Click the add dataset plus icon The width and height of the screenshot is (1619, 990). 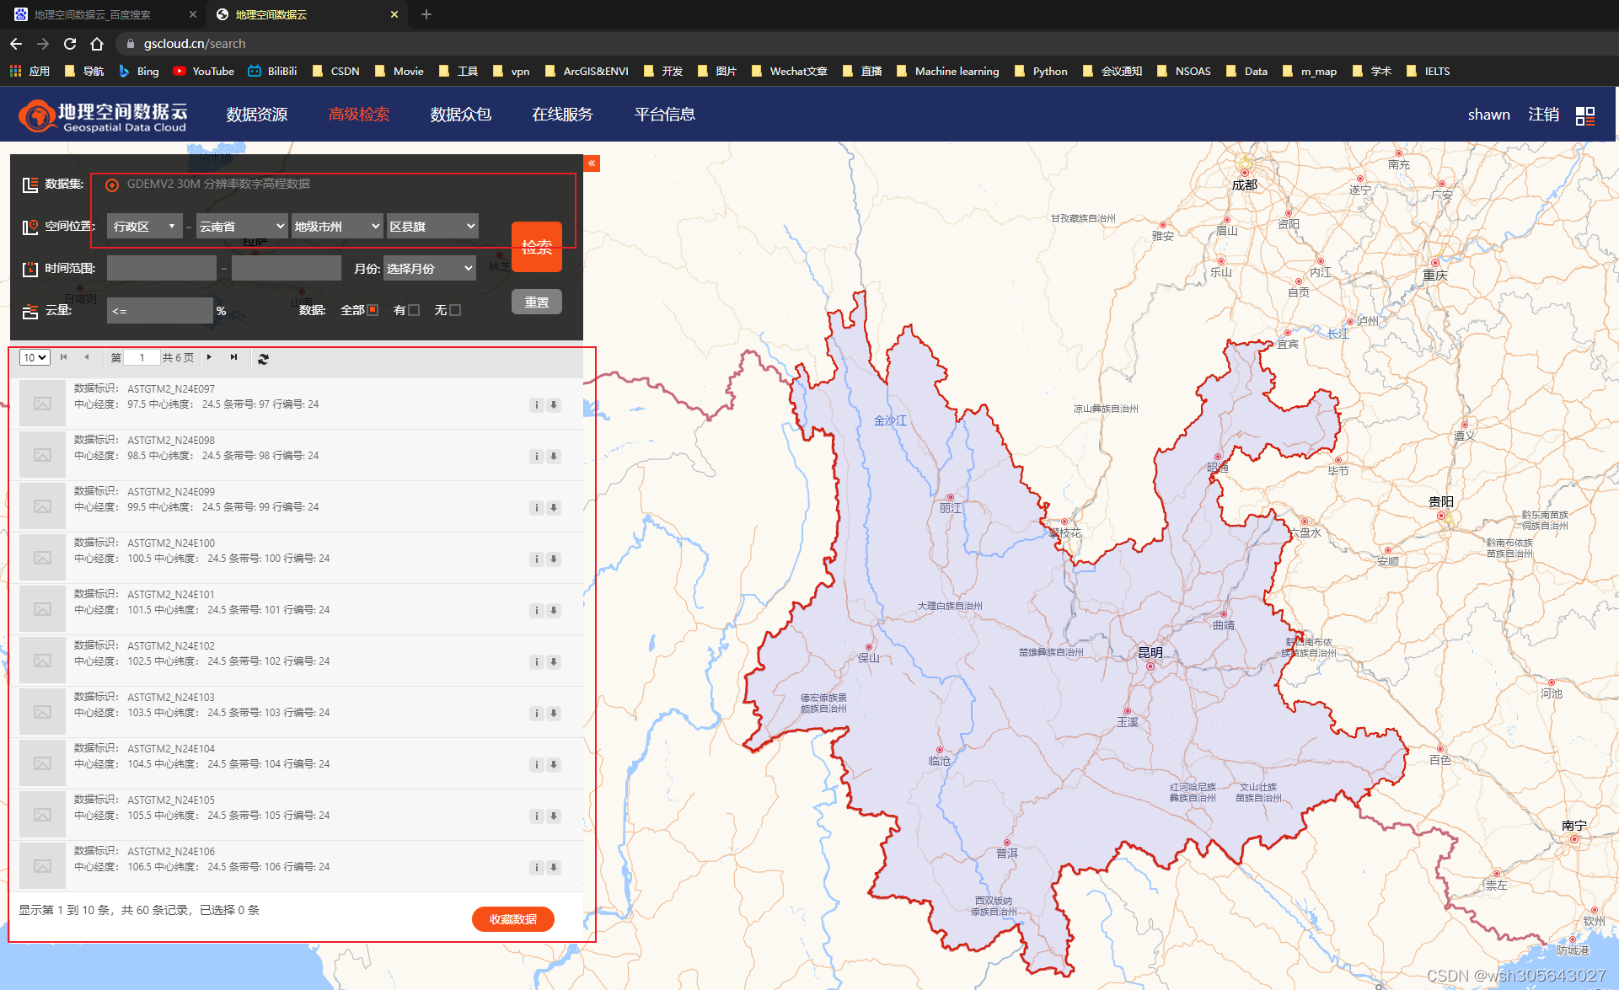click(112, 185)
